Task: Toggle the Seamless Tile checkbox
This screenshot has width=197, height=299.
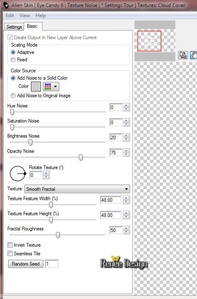Action: [x=10, y=253]
